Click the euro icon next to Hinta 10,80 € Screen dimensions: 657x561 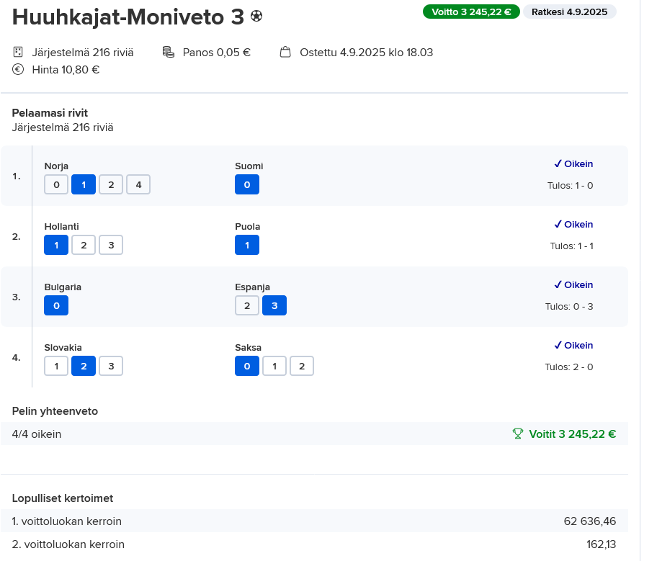click(19, 70)
